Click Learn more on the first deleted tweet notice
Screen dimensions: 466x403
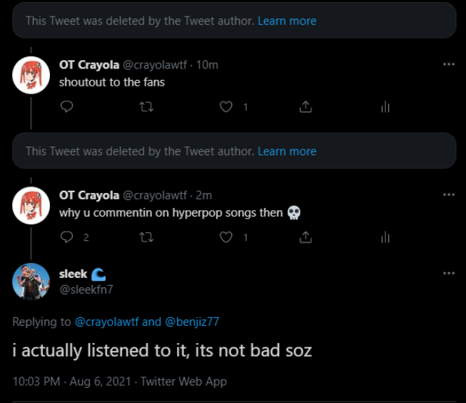pos(287,21)
